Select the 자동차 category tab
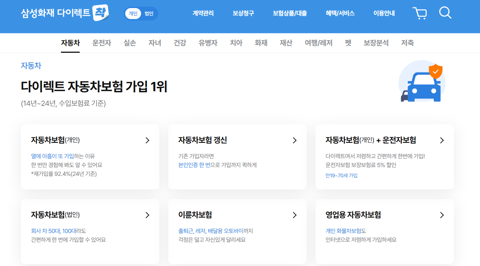 point(71,43)
